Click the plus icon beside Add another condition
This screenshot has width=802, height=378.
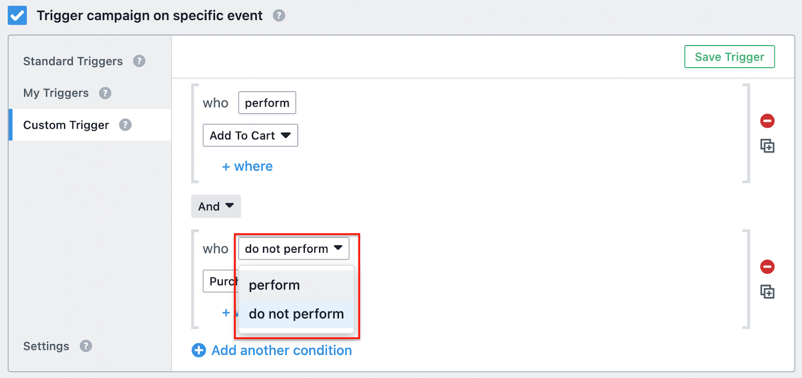tap(198, 350)
